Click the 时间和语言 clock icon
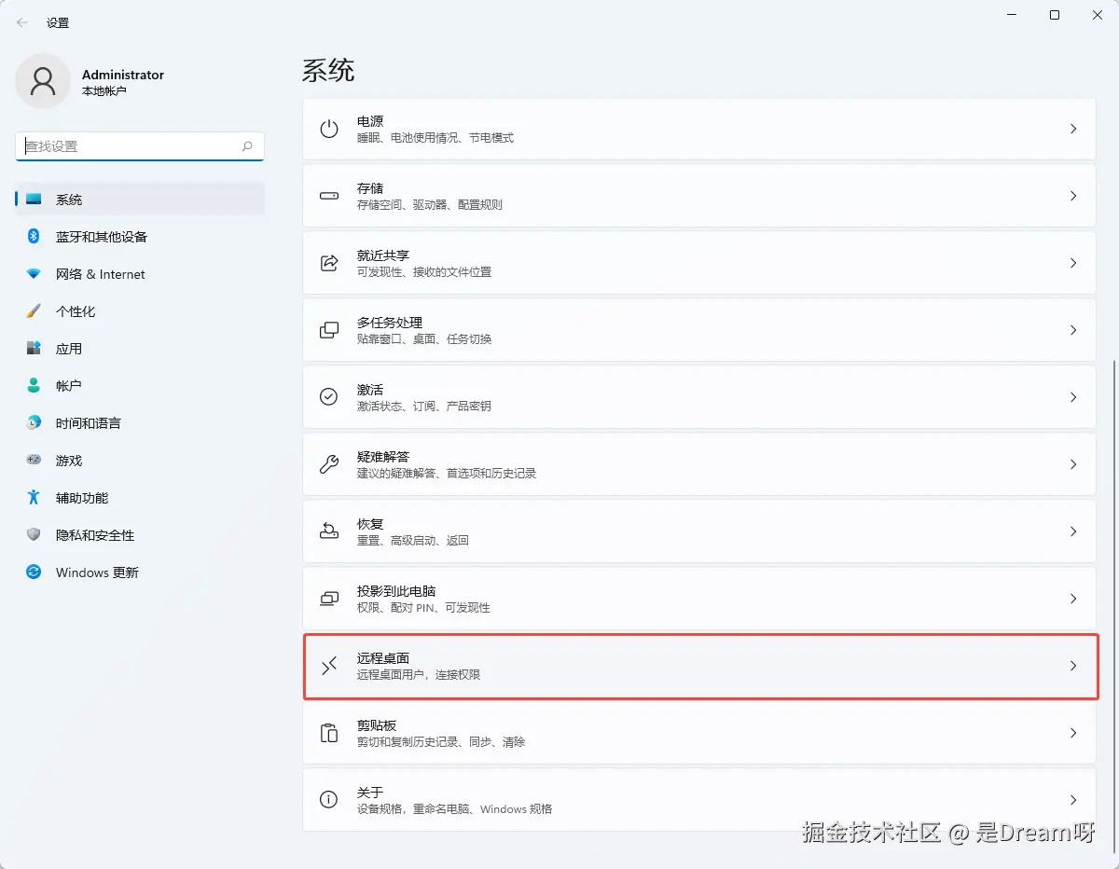This screenshot has height=869, width=1119. tap(34, 423)
